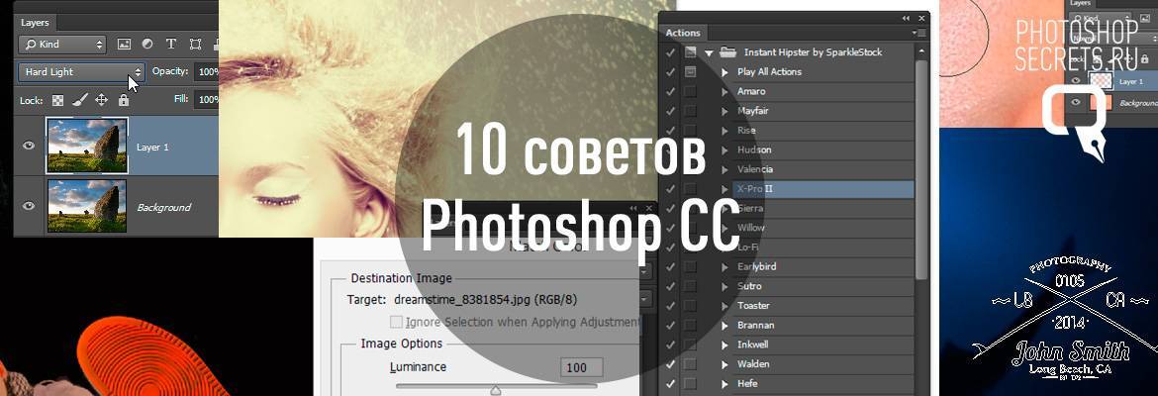This screenshot has height=396, width=1158.
Task: Toggle dialog box for Mayfair action
Action: (x=690, y=111)
